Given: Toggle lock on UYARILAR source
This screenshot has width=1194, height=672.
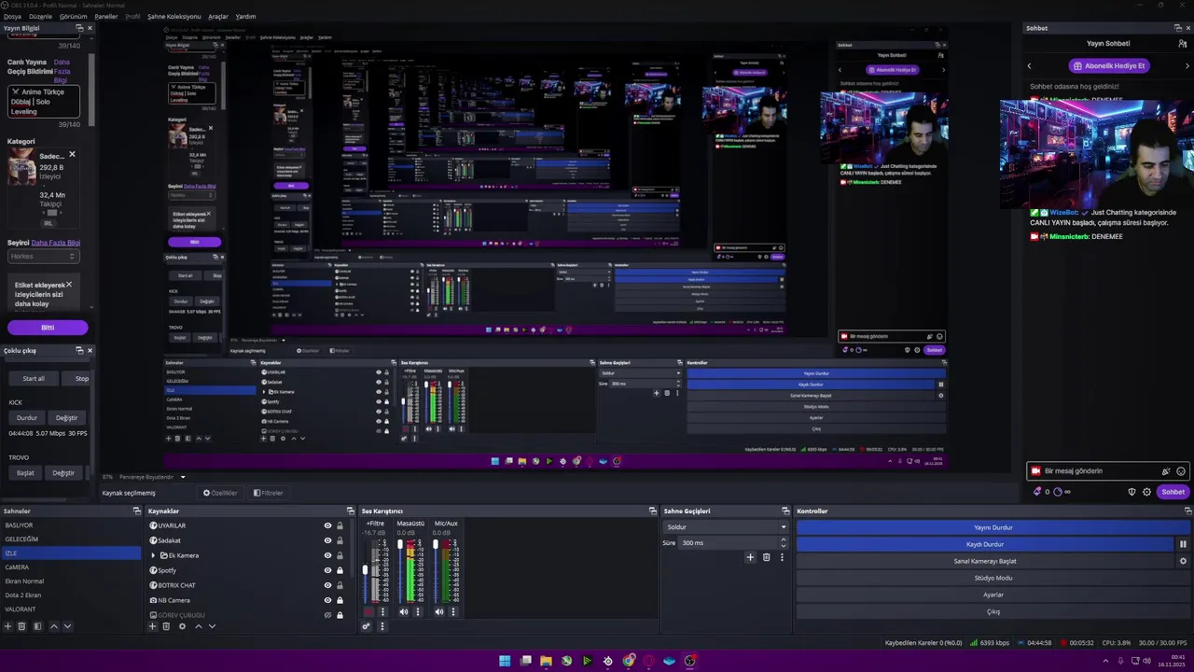Looking at the screenshot, I should [x=340, y=525].
